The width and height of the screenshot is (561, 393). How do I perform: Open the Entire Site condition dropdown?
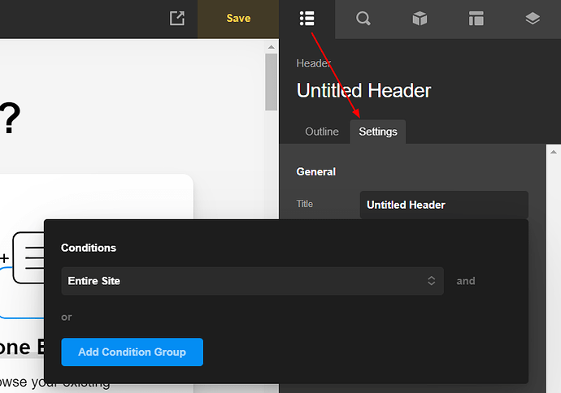tap(252, 281)
